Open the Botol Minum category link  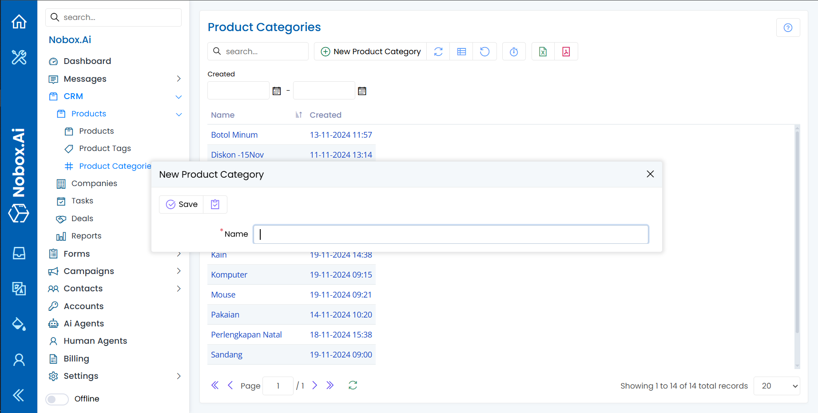(x=234, y=135)
